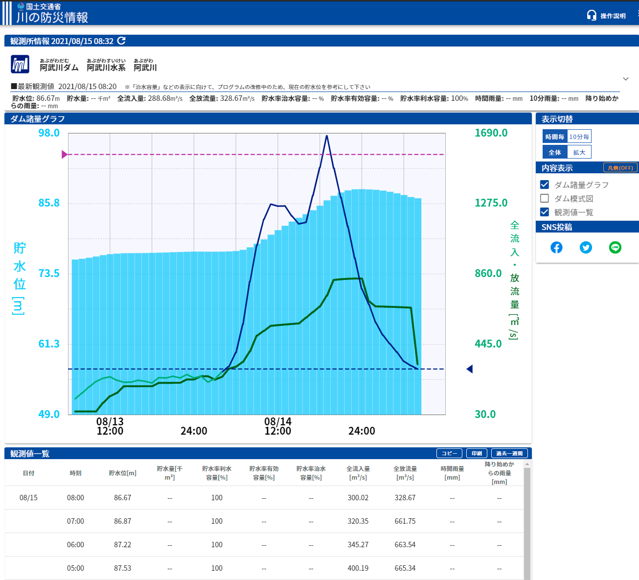This screenshot has width=639, height=580.
Task: Click the navy triangle marker on the right axis
Action: tap(469, 369)
